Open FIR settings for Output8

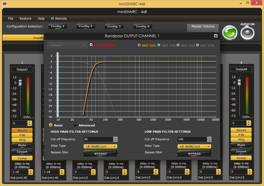[x=241, y=135]
